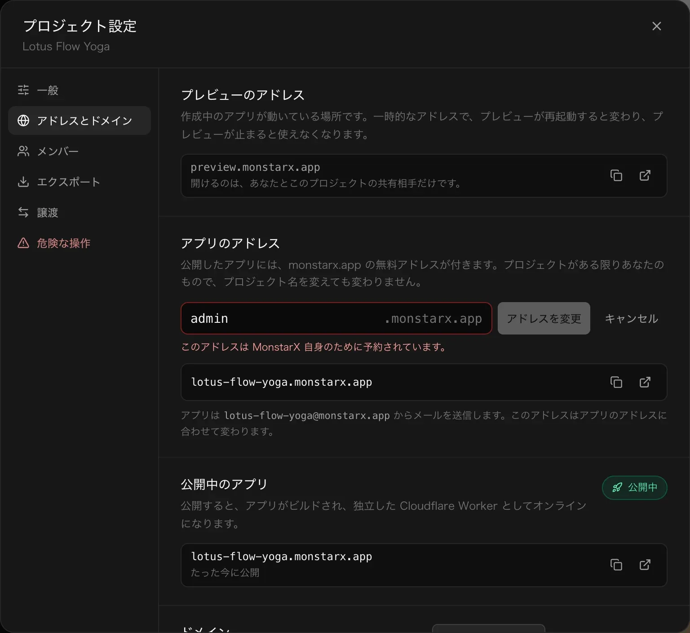The image size is (690, 633).
Task: Copy the app address below the error message
Action: [x=616, y=382]
